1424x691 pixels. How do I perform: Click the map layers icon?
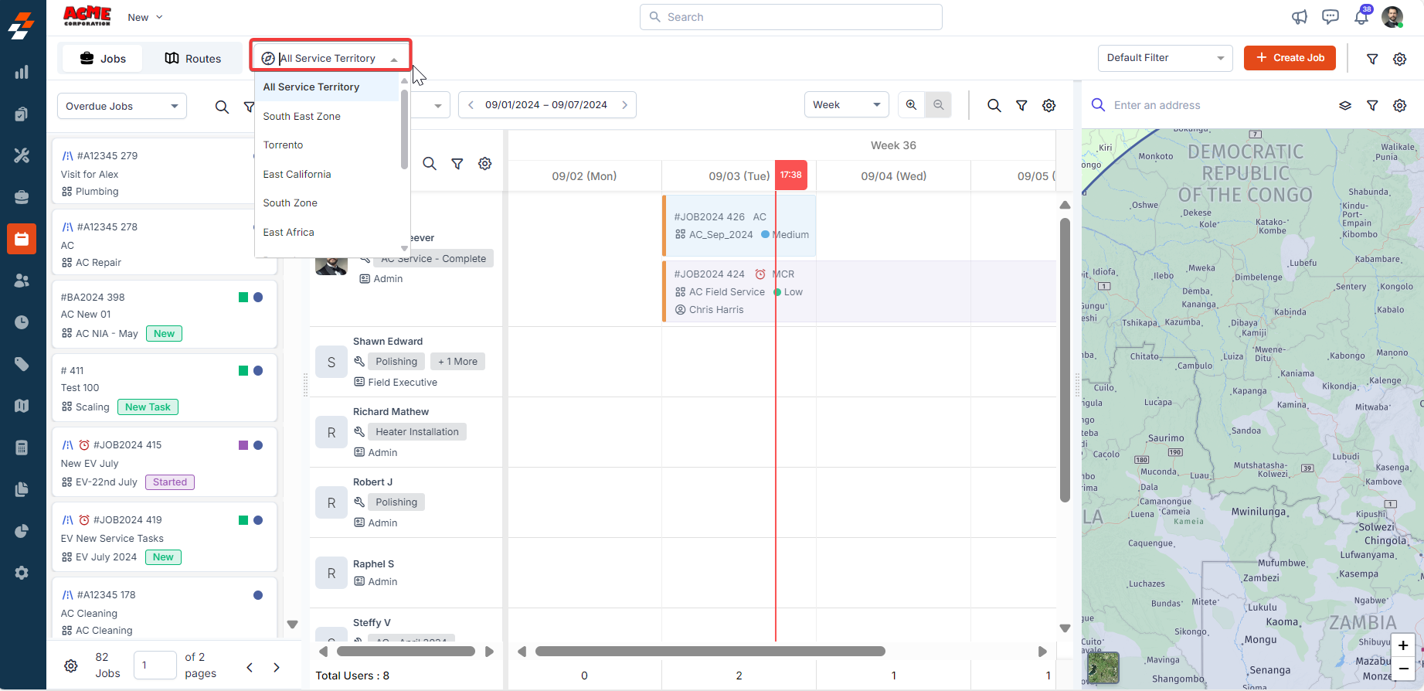(1345, 106)
